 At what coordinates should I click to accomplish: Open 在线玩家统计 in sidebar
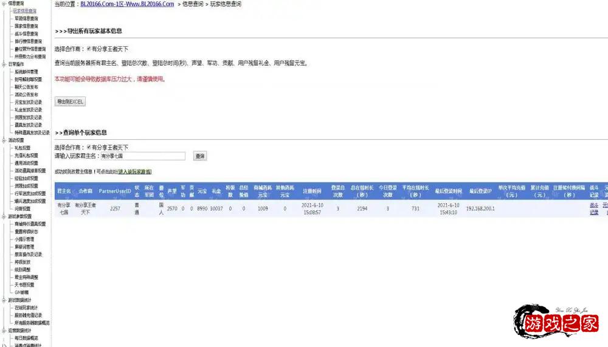[x=26, y=307]
